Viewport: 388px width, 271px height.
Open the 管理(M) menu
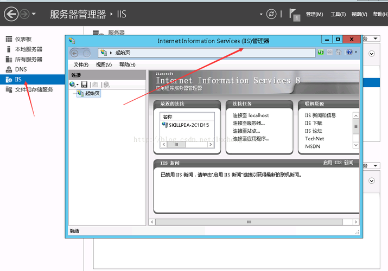(x=314, y=14)
